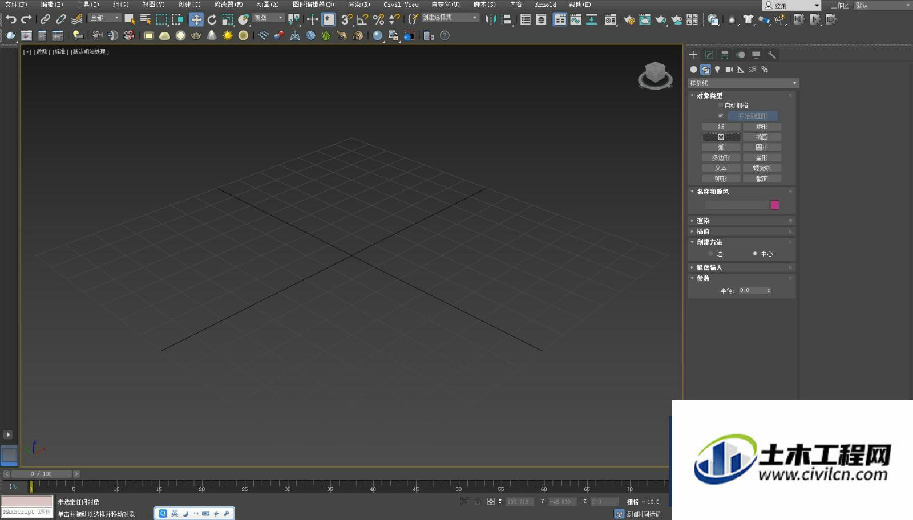913x520 pixels.
Task: Open the 全部 selection filter dropdown
Action: (105, 18)
